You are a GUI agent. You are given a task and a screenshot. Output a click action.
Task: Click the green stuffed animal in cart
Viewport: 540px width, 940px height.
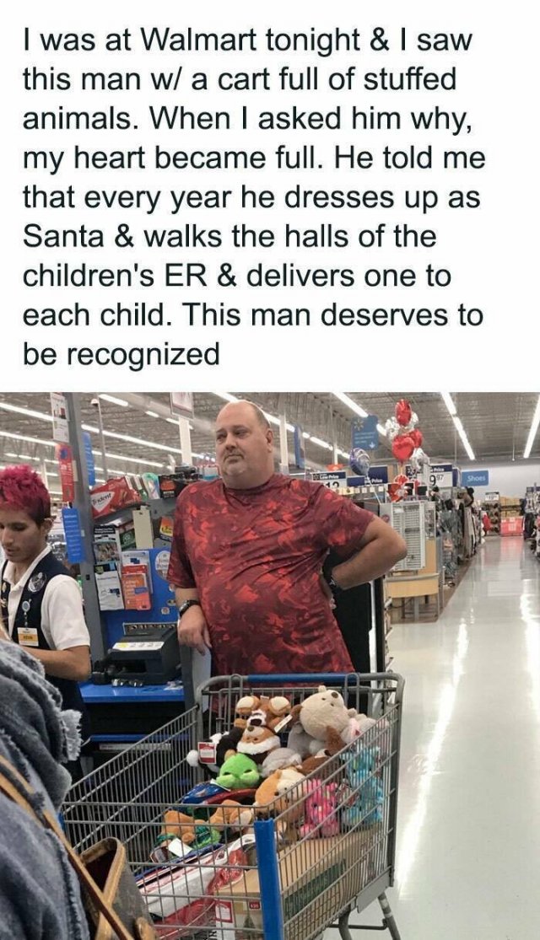click(x=238, y=771)
